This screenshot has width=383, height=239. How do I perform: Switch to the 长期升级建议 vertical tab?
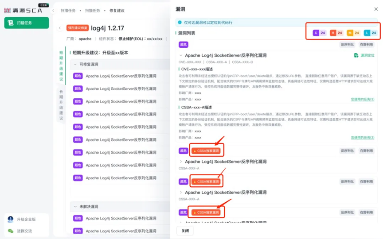61,105
